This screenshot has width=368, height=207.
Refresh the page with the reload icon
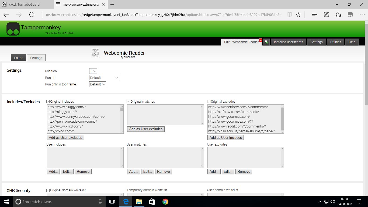(x=32, y=15)
